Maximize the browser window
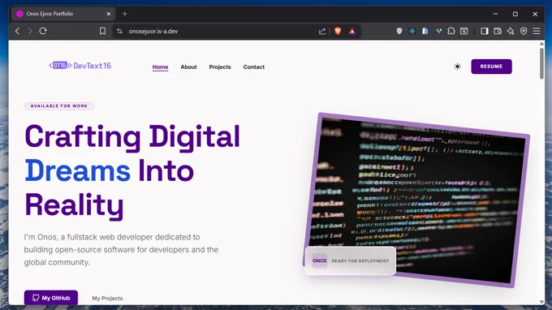This screenshot has height=310, width=552. click(x=515, y=14)
